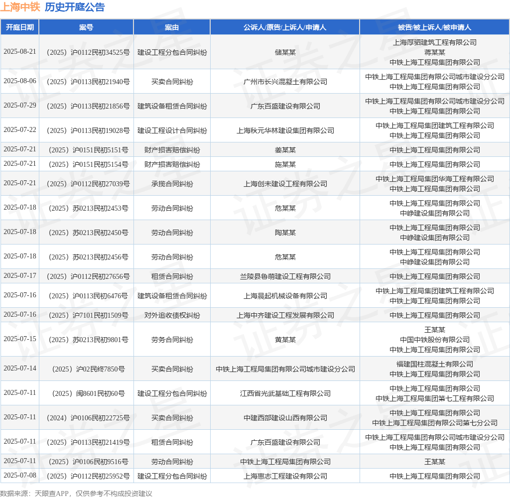Click plaintiff 上海创未建设工程有限公司
Image resolution: width=510 pixels, height=498 pixels.
pos(285,184)
